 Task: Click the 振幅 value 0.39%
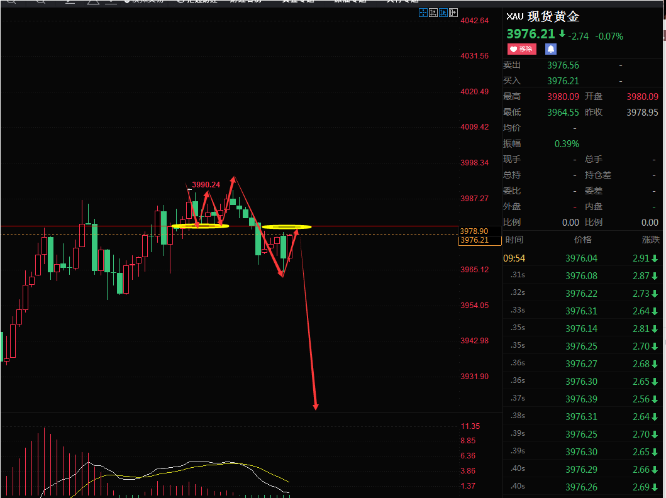tap(567, 144)
